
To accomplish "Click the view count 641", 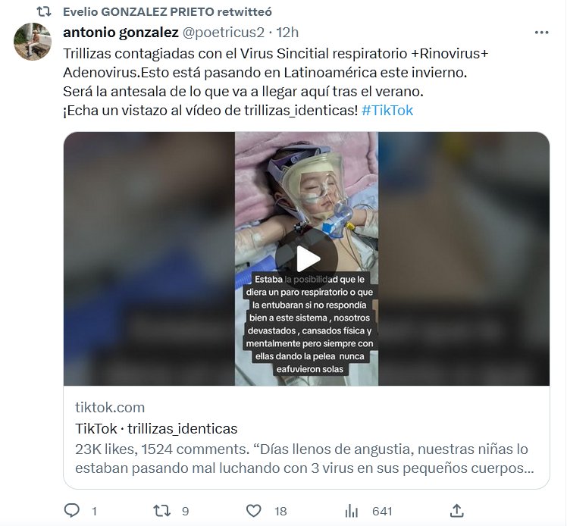I will tap(382, 511).
